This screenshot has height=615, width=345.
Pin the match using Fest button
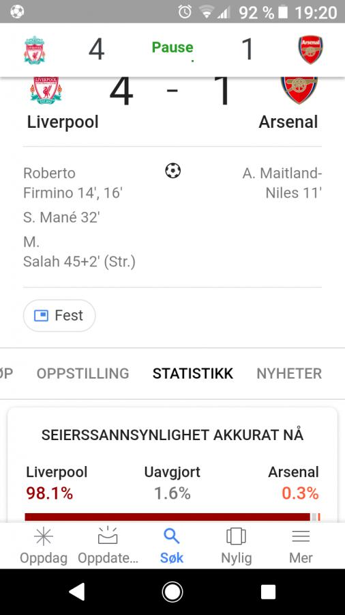click(x=59, y=315)
